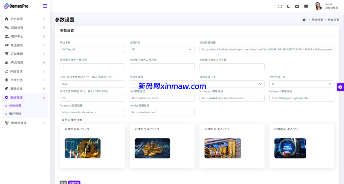This screenshot has width=344, height=184.
Task: Click the 充值提现 money icon
Action: click(x=7, y=45)
